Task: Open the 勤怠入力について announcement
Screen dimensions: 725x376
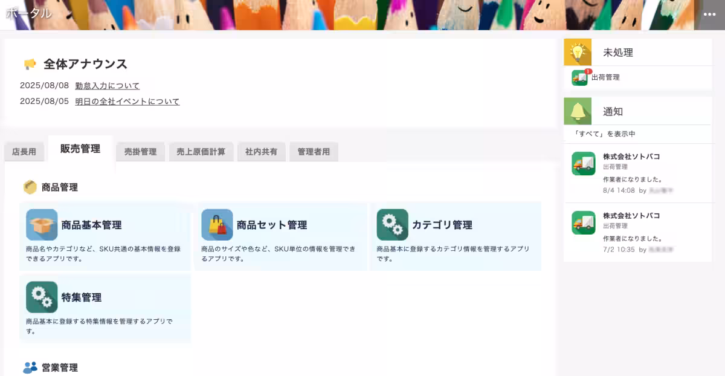Action: (108, 85)
